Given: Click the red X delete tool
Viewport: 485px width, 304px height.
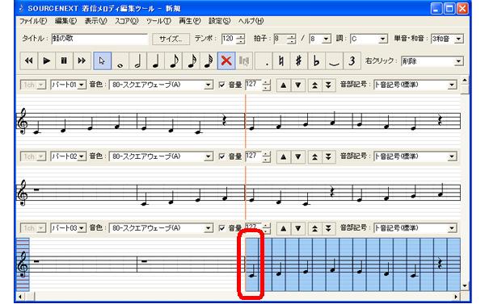Looking at the screenshot, I should point(226,60).
